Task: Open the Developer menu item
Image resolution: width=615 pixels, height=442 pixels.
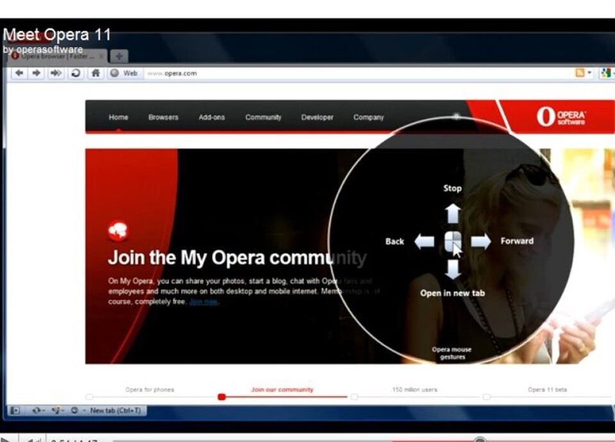Action: (317, 117)
